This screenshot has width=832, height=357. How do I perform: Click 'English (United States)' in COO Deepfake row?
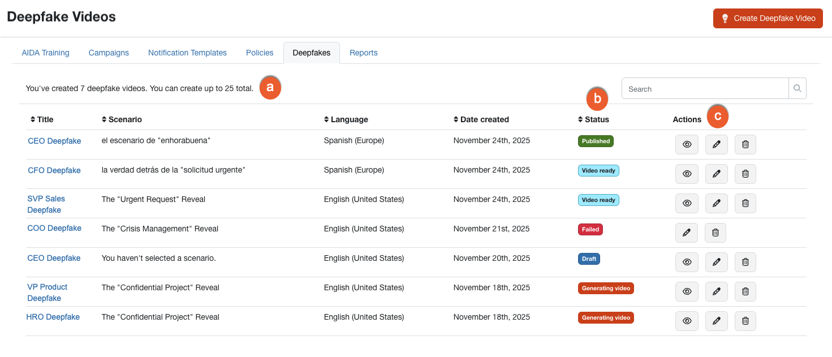point(364,229)
